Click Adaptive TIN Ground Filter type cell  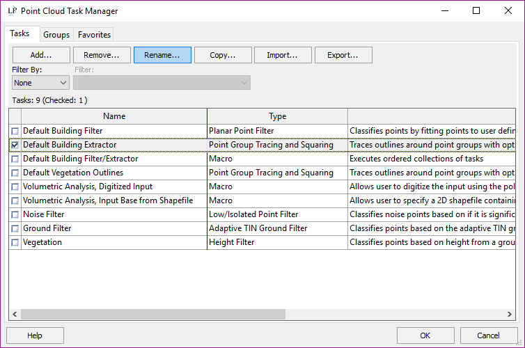[x=278, y=228]
